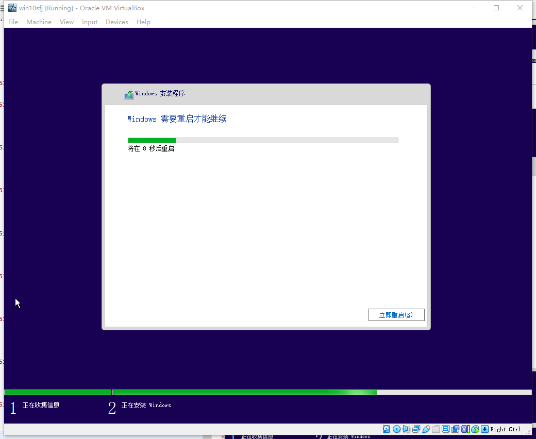Click the text 将在 8 秒后重启

(x=150, y=148)
